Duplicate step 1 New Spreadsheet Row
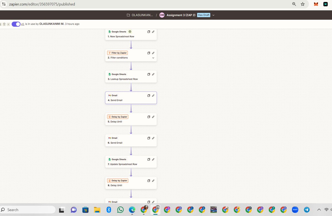Image resolution: width=332 pixels, height=216 pixels. coord(149,32)
